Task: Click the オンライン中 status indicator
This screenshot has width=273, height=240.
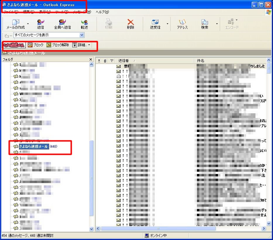Action: [x=156, y=236]
